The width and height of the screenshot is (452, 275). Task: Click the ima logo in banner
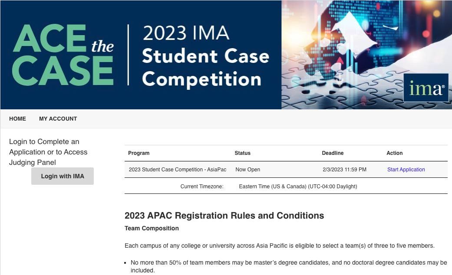[x=426, y=88]
